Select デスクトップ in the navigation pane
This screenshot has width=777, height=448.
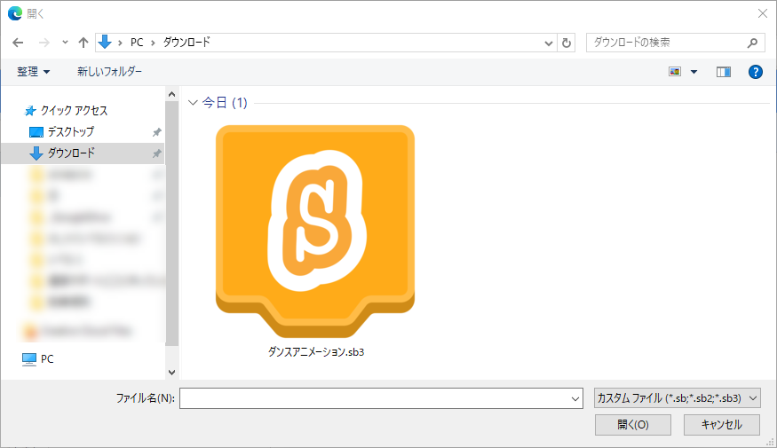tap(71, 131)
